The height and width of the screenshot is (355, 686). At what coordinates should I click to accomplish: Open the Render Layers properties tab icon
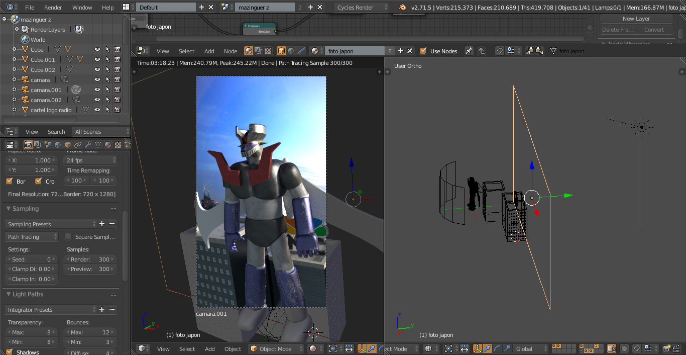click(x=38, y=145)
